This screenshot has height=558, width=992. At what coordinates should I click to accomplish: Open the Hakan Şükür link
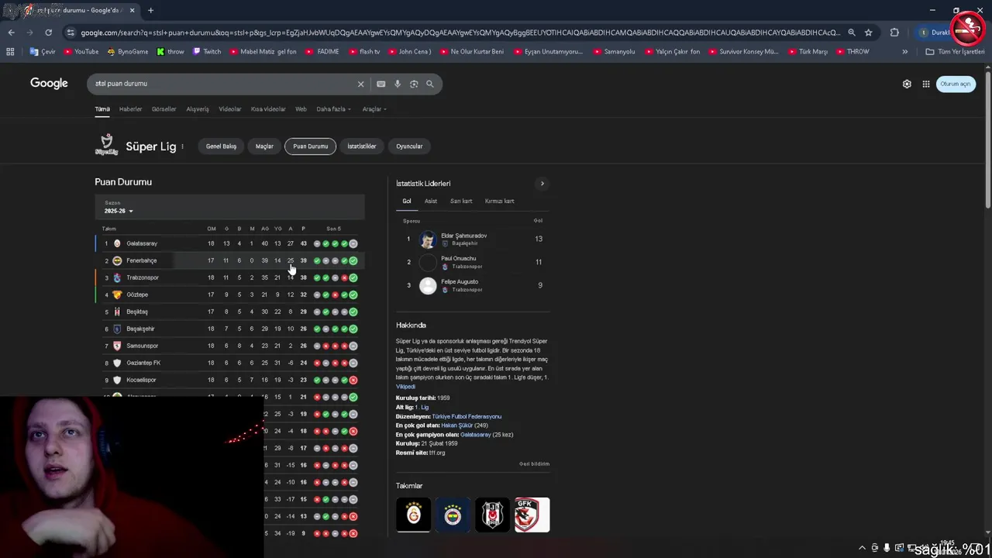pyautogui.click(x=456, y=425)
